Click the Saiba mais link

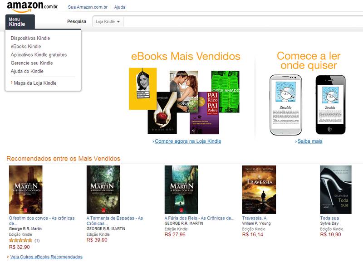310,141
